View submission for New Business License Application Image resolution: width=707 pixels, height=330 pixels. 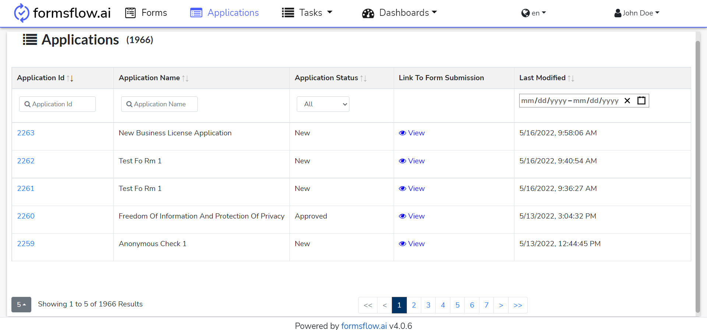(x=412, y=133)
